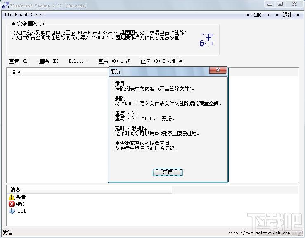Image resolution: width=305 pixels, height=238 pixels.
Task: Click the 用零添充空闲的硬盘空间: help heading
Action: pos(143,143)
